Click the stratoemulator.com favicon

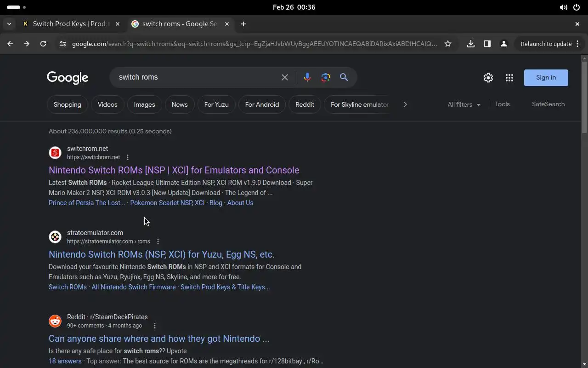(x=55, y=237)
